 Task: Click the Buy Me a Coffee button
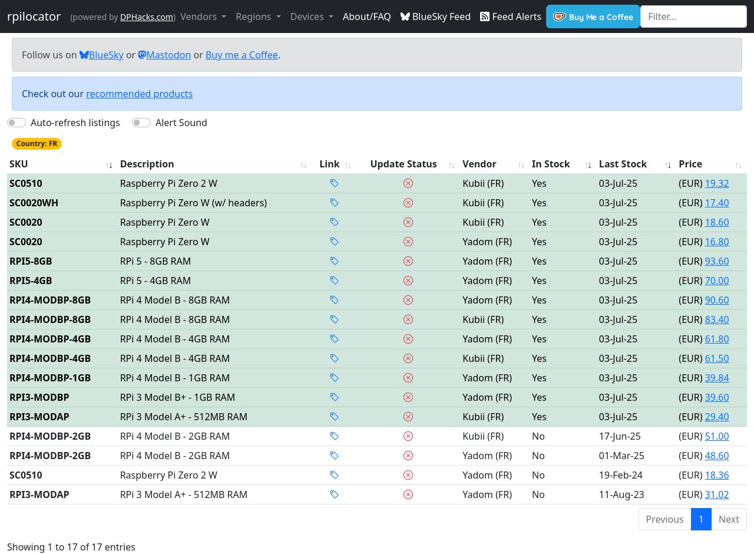coord(593,17)
